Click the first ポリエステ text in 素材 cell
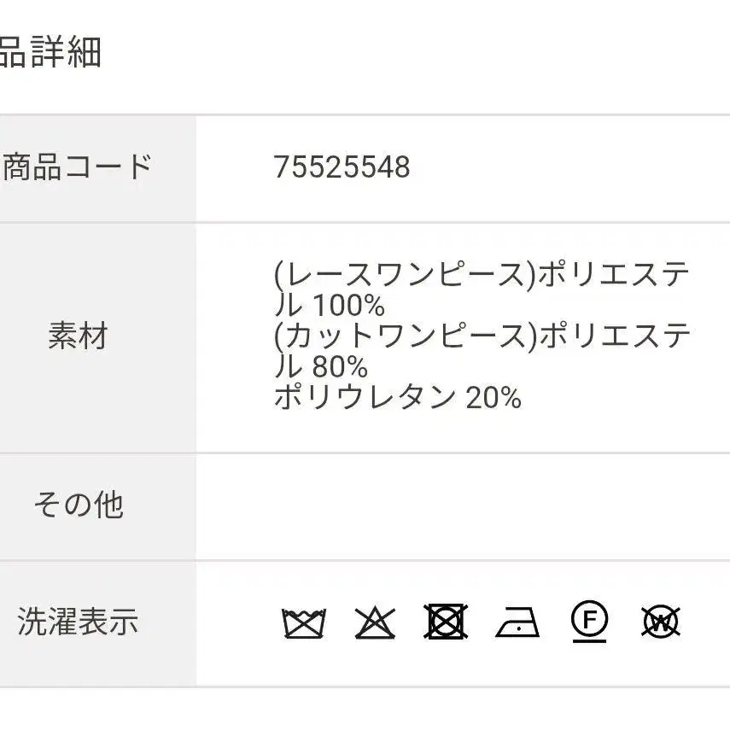730x730 pixels. pyautogui.click(x=614, y=274)
